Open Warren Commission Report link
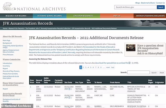Viewport: 166px width, 108px height. coord(5,68)
